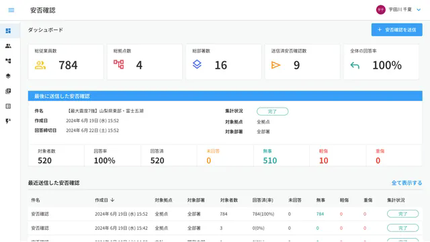Click the 対象拠点 column header
The image size is (430, 242).
coord(163,200)
